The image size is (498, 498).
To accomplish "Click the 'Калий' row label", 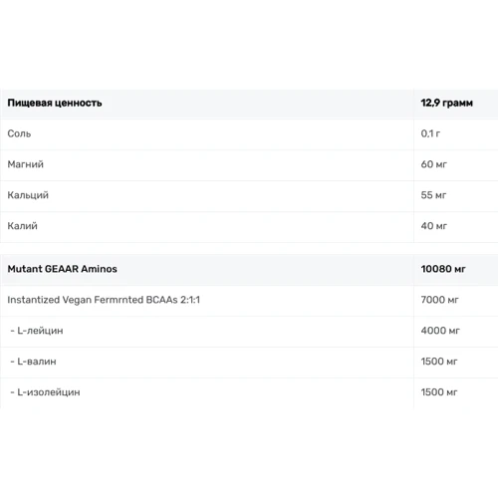I will tap(22, 226).
